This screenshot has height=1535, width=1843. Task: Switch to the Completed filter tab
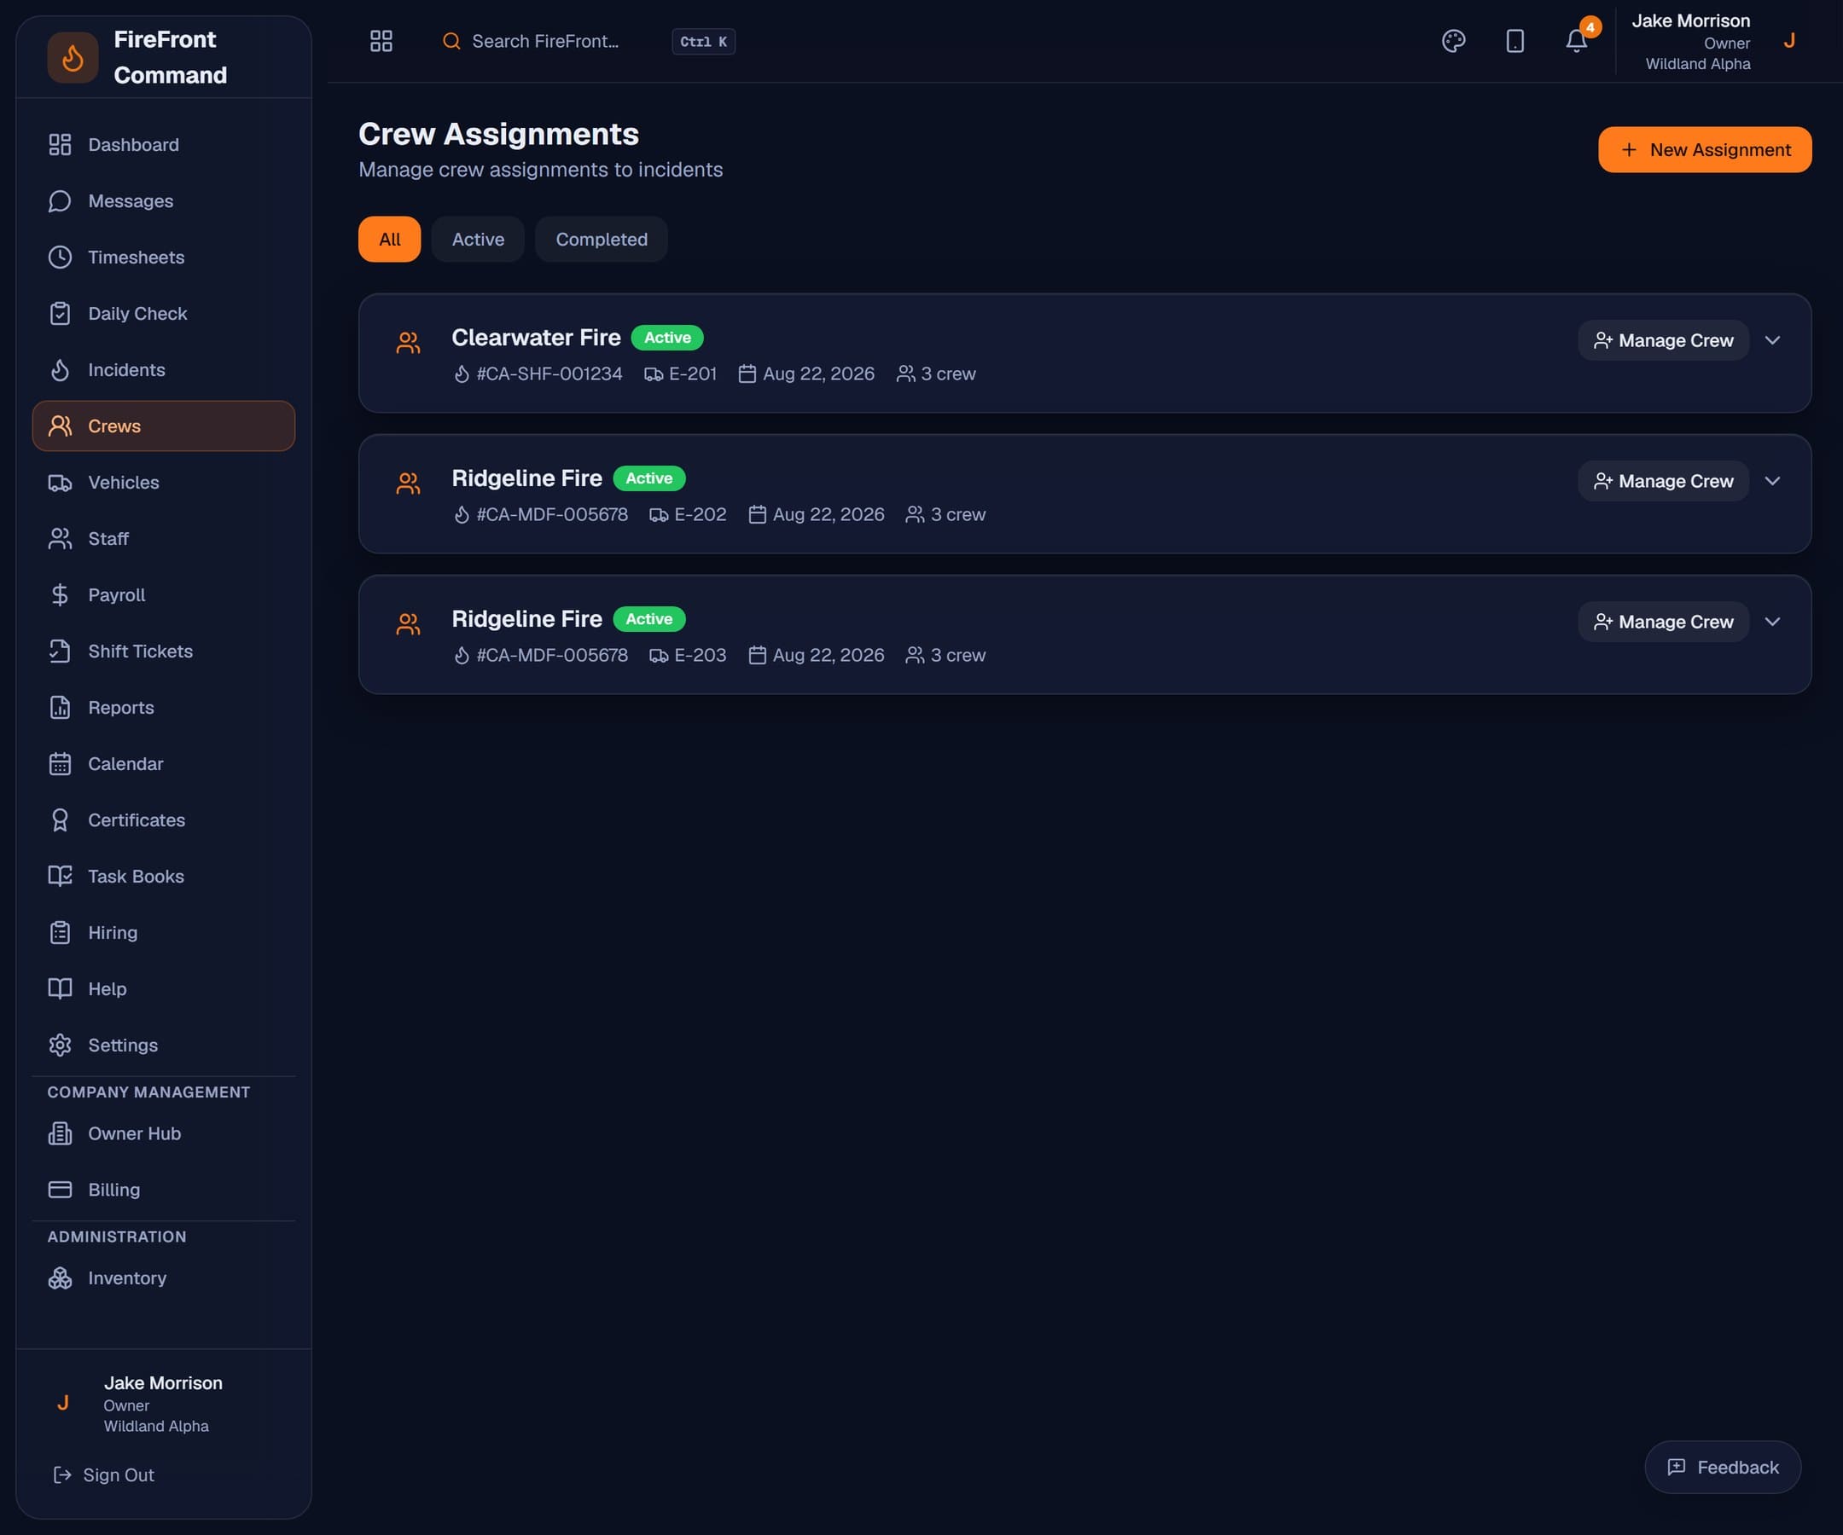point(602,240)
